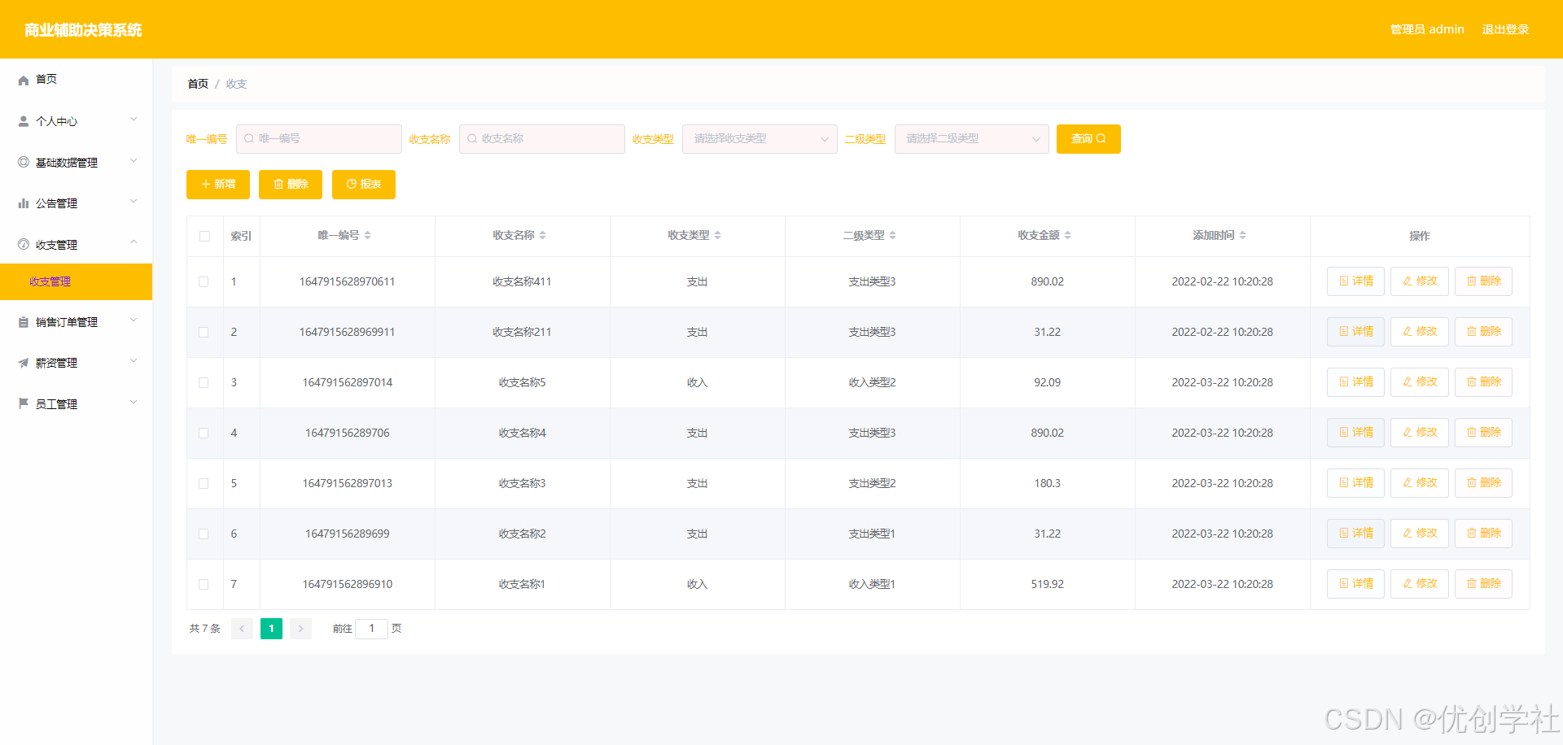This screenshot has height=745, width=1563.
Task: Open the 请选择收支类型 dropdown
Action: 760,139
